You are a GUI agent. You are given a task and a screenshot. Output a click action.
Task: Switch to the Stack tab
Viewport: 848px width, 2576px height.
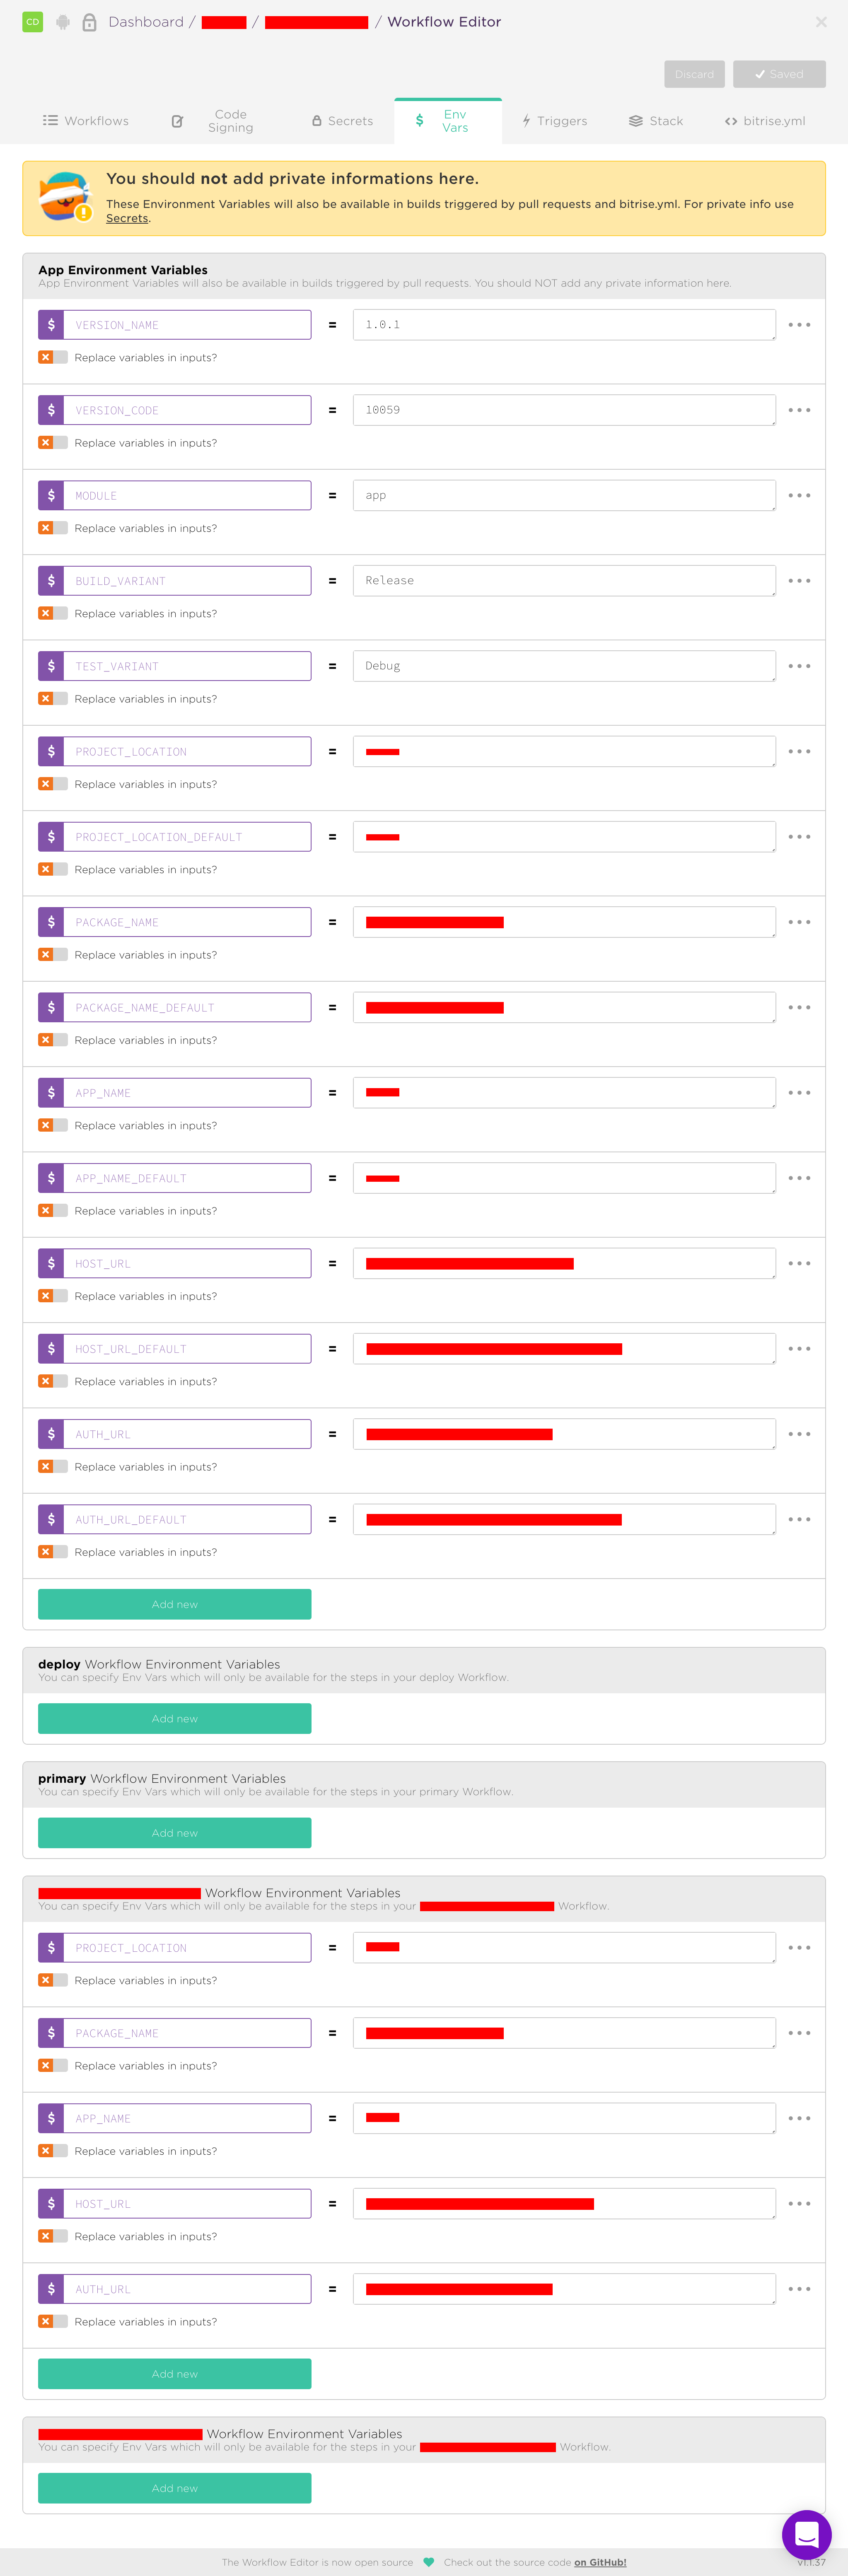pyautogui.click(x=656, y=120)
